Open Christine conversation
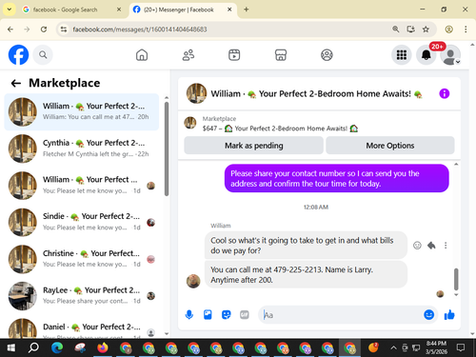This screenshot has width=476, height=357. (82, 259)
